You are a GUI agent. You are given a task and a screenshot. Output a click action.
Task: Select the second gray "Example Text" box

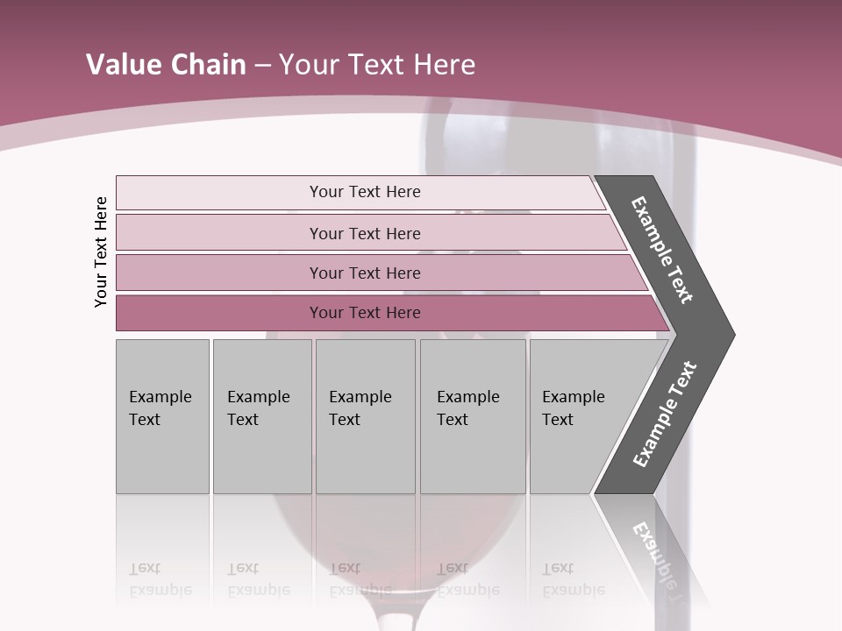262,416
